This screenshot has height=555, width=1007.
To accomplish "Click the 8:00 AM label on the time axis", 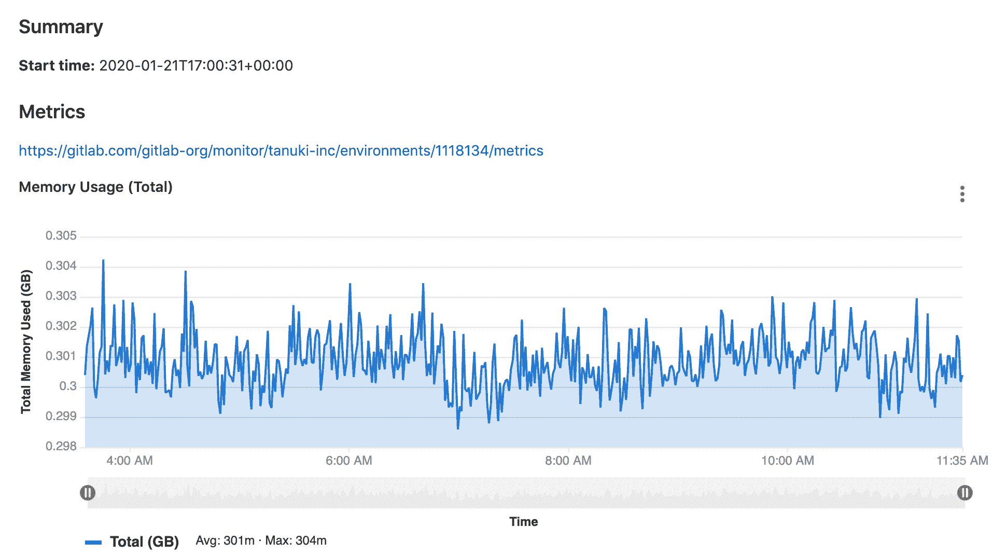I will pos(567,460).
